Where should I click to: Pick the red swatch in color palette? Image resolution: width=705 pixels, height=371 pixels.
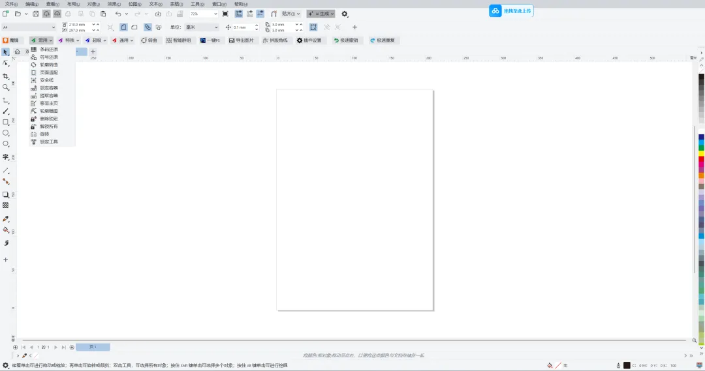coord(701,159)
